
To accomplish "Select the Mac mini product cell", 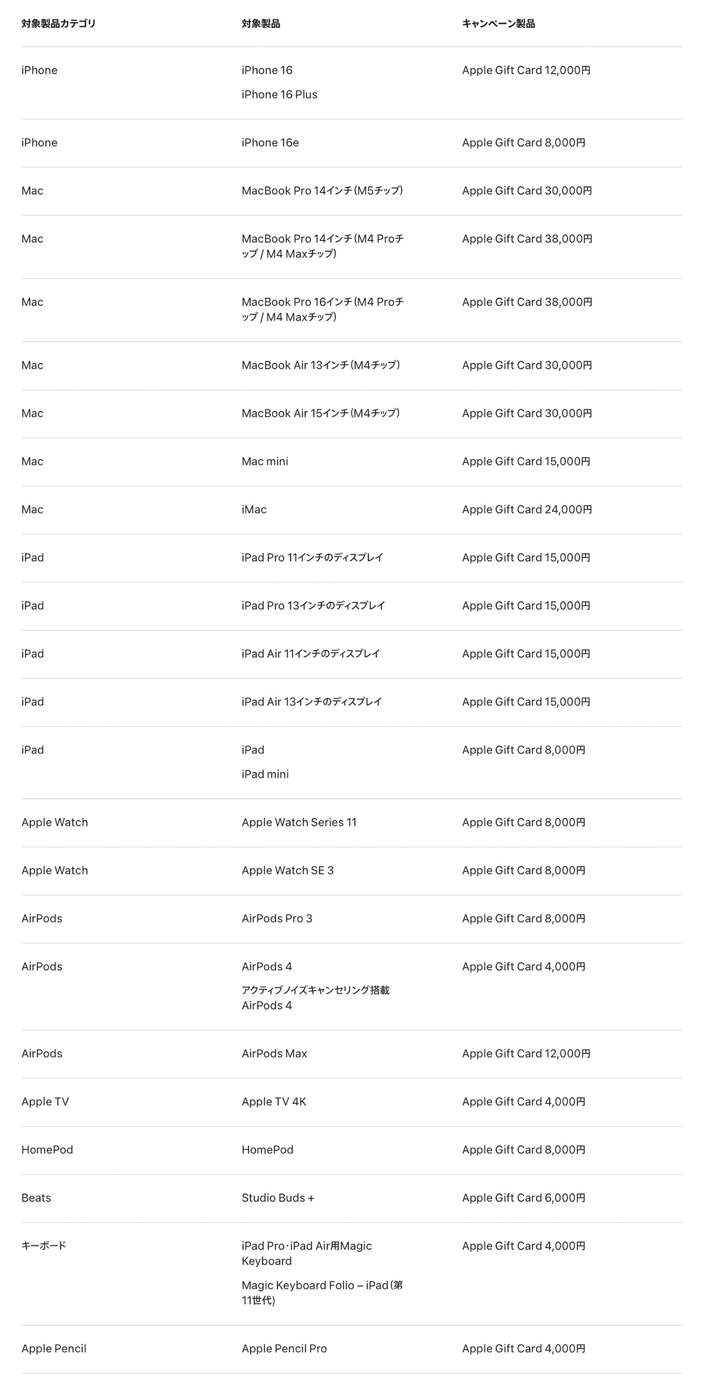I will 265,462.
